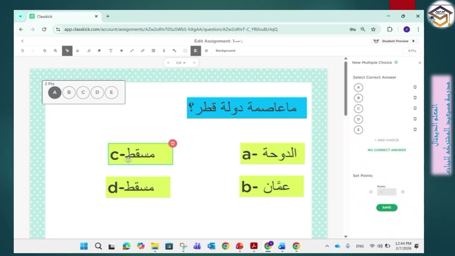Screen dimensions: 455x256
Task: Click answer bubble B on the canvas
Action: (69, 92)
